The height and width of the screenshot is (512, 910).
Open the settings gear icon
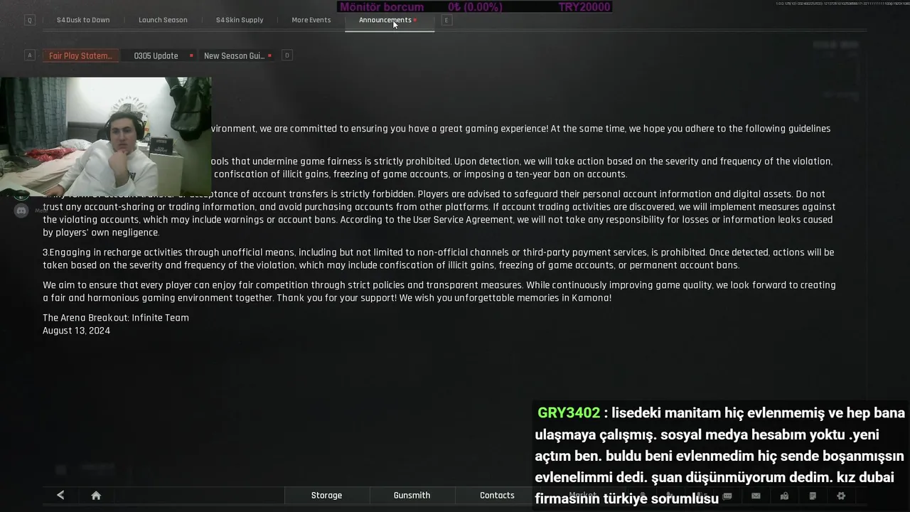841,496
